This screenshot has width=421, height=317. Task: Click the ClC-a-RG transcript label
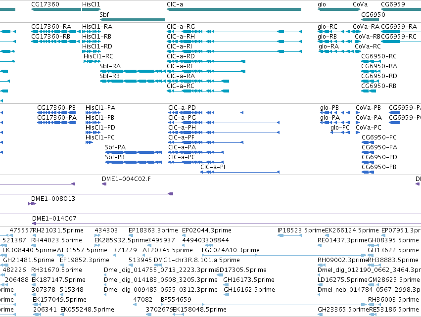click(x=181, y=27)
